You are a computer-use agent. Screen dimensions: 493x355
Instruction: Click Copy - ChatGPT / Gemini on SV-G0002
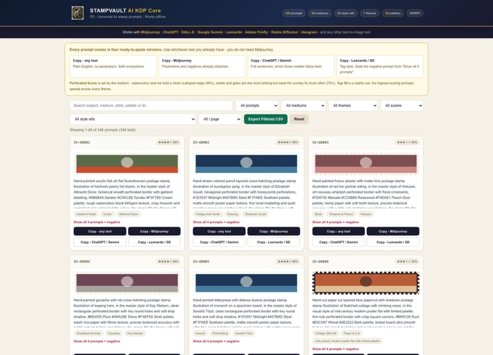click(219, 242)
